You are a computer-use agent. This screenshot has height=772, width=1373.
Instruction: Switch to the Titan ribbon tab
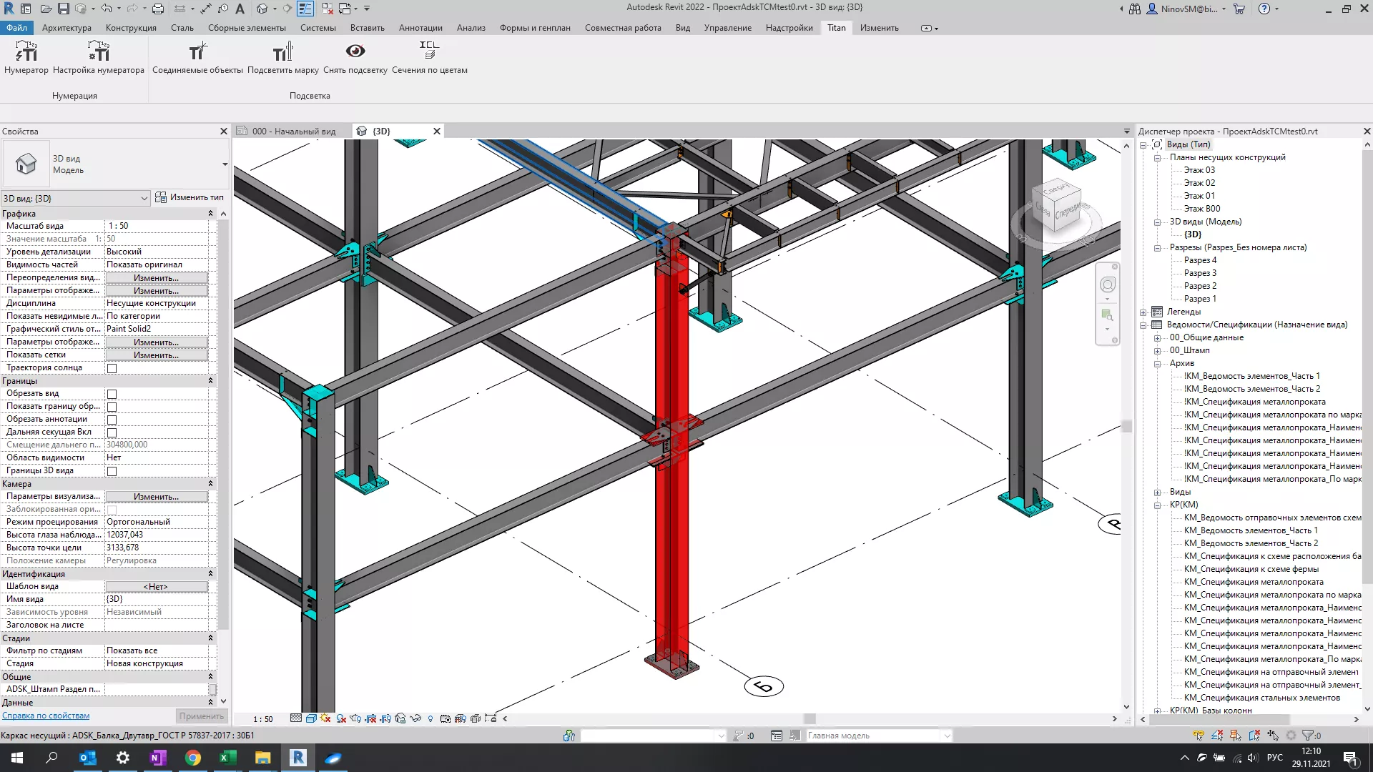pos(835,27)
